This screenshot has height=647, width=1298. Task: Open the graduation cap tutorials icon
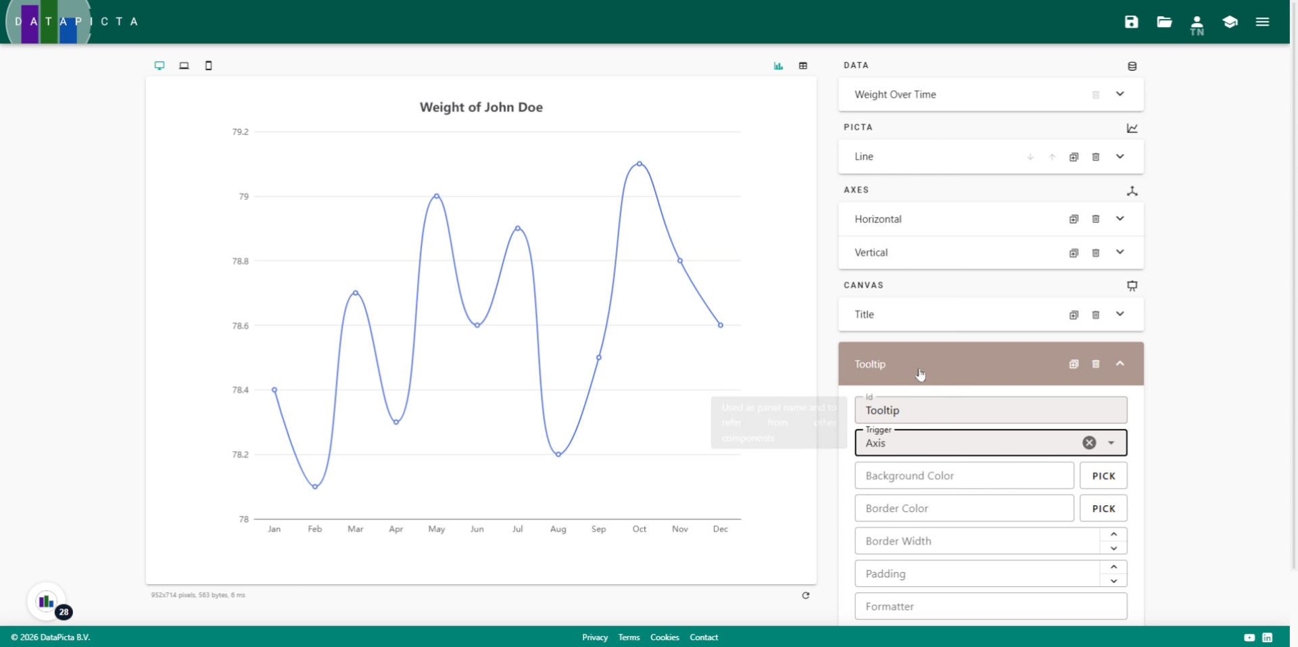(x=1230, y=22)
